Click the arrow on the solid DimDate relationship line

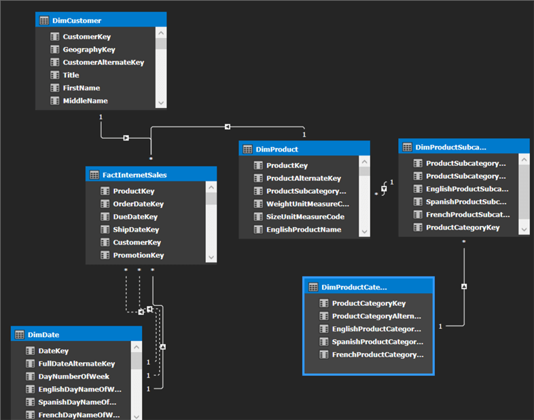point(163,347)
